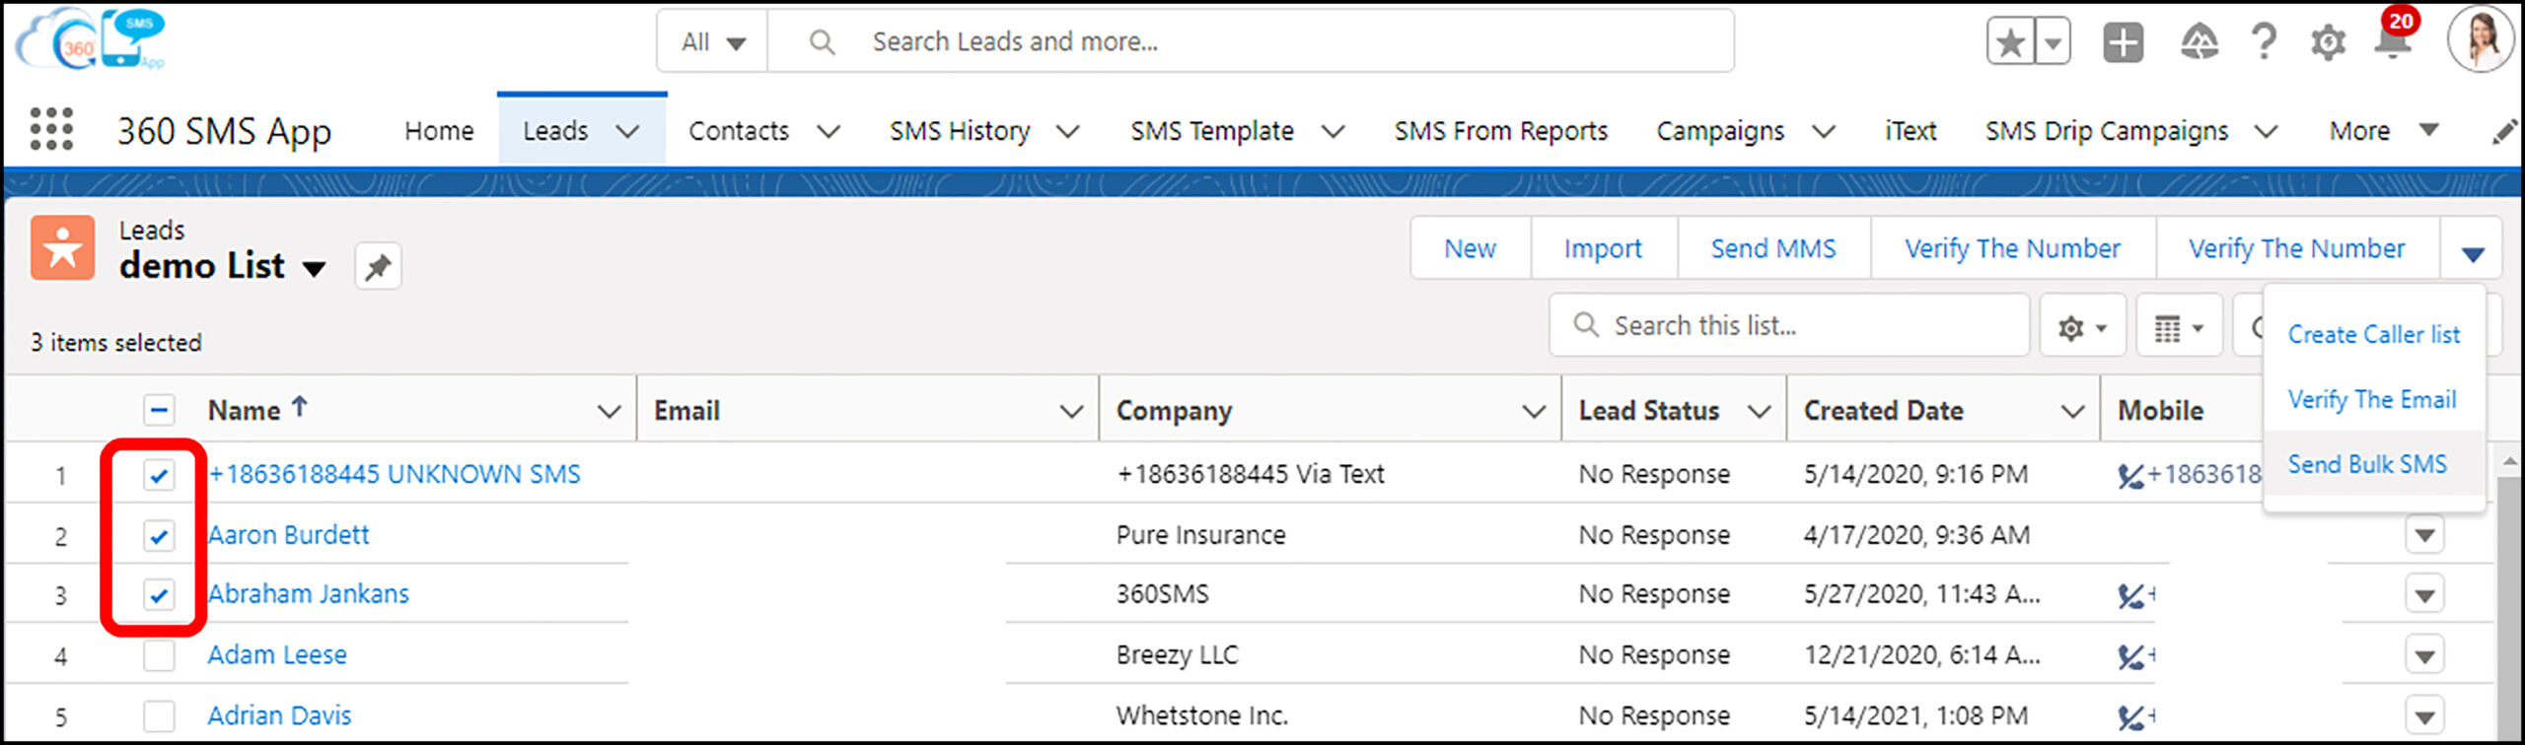Screen dimensions: 2525x745
Task: Open the iText tab
Action: point(1911,131)
